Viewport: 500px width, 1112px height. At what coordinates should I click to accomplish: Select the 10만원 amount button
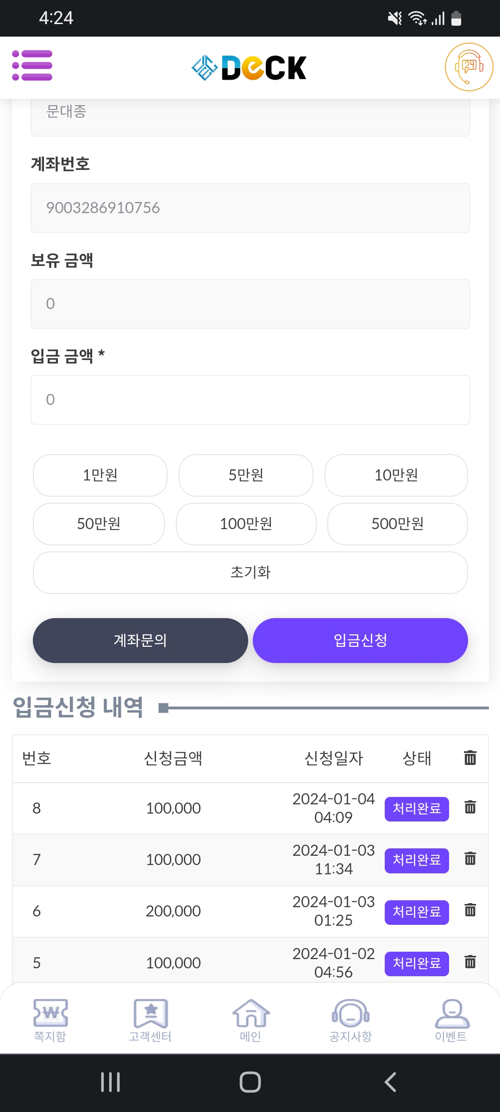coord(396,475)
